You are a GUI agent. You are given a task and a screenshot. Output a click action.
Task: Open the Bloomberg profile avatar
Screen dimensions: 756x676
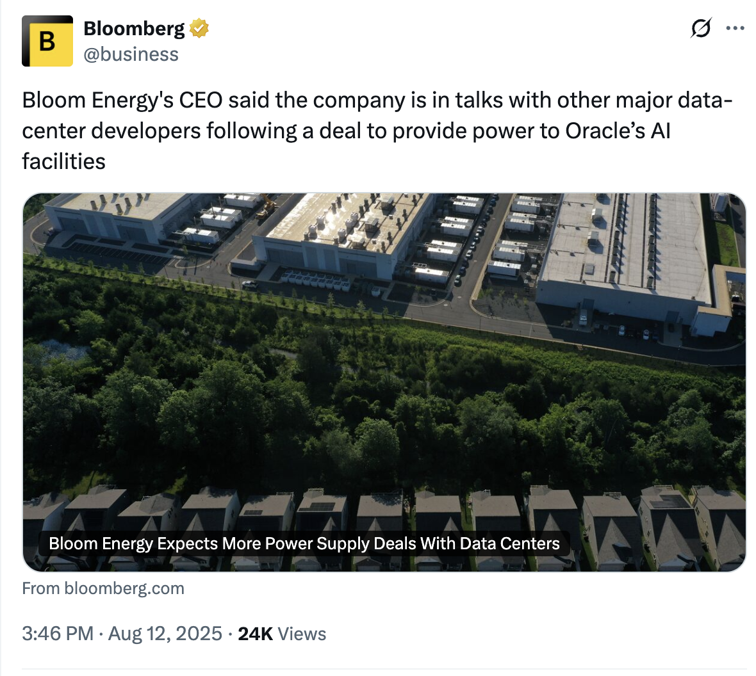point(47,41)
